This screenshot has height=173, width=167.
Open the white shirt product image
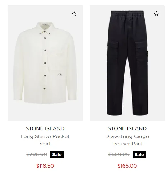(x=45, y=63)
